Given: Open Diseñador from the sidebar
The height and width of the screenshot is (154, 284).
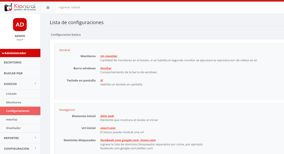Looking at the screenshot, I should click(x=13, y=128).
